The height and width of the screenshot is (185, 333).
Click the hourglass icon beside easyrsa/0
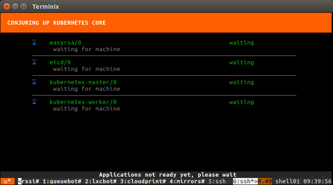pyautogui.click(x=34, y=42)
